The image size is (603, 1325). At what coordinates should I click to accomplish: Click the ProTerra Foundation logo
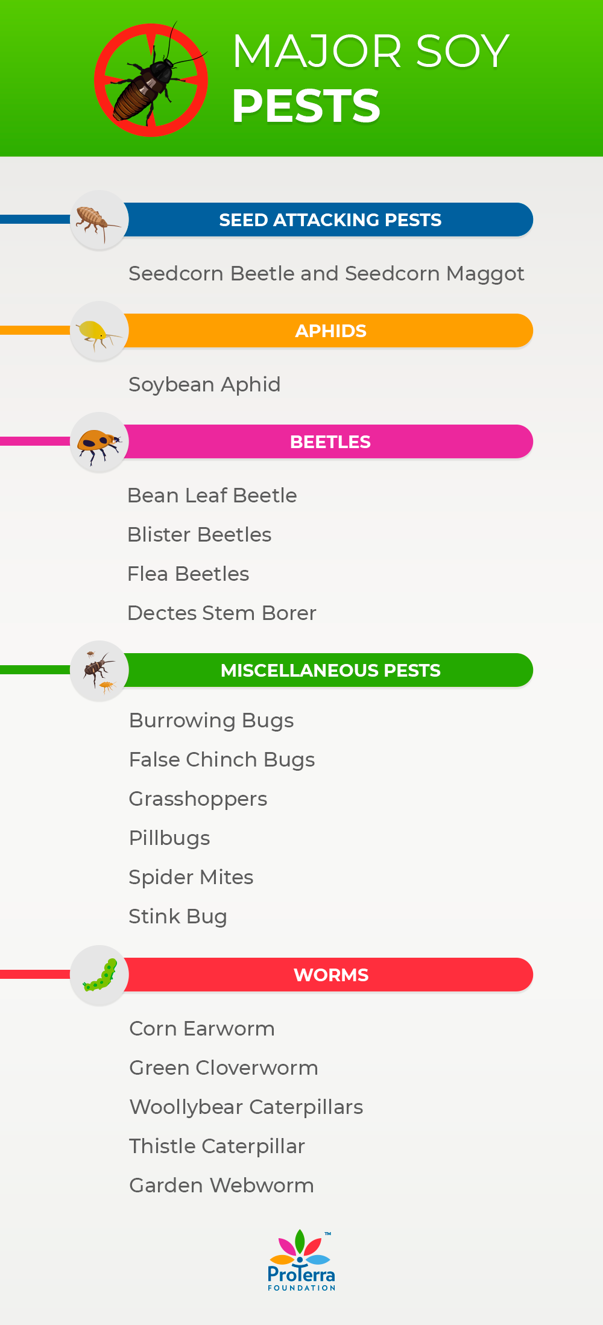[301, 1260]
